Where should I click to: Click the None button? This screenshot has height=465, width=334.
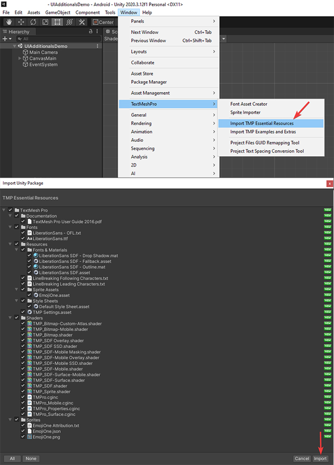(x=31, y=458)
